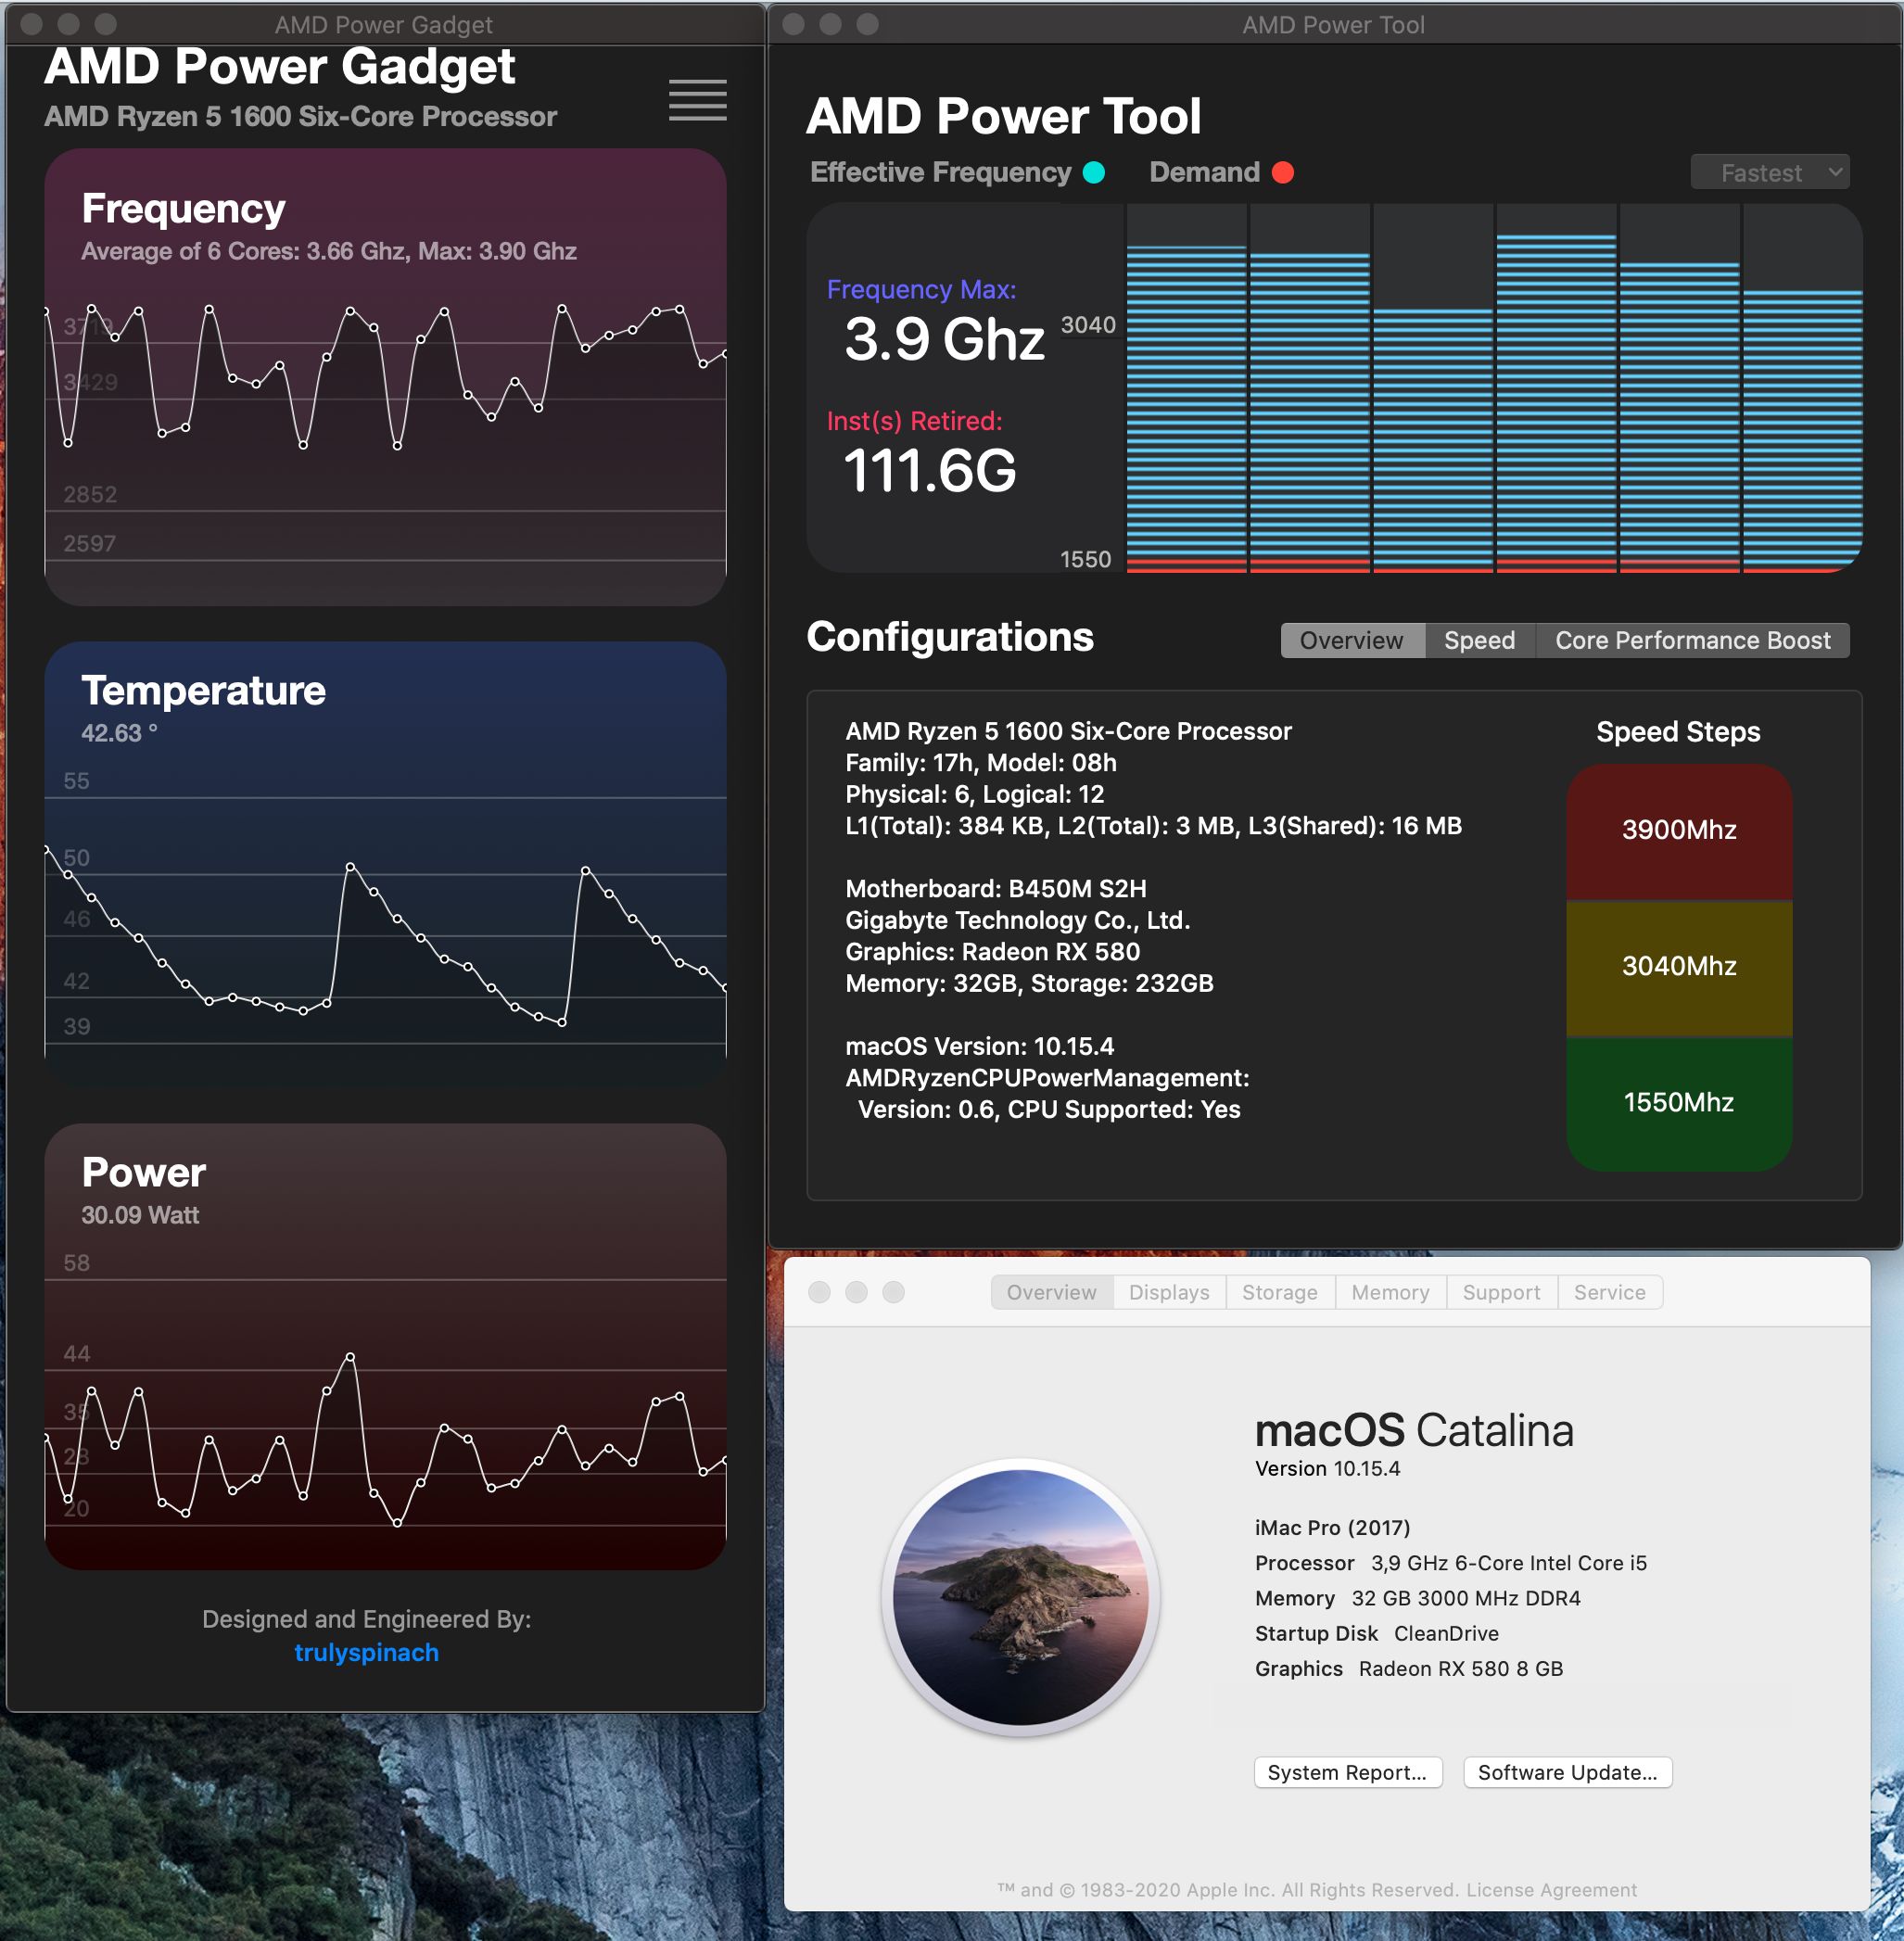Click the green 1550Mhz speed step block
1904x1941 pixels.
pos(1678,1102)
